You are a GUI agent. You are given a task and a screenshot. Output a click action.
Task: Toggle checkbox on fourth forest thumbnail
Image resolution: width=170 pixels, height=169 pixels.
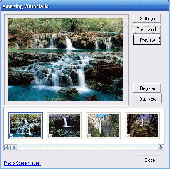click(128, 136)
